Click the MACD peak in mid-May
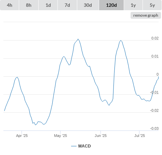Screen dimensions: 162x155 pos(78,39)
